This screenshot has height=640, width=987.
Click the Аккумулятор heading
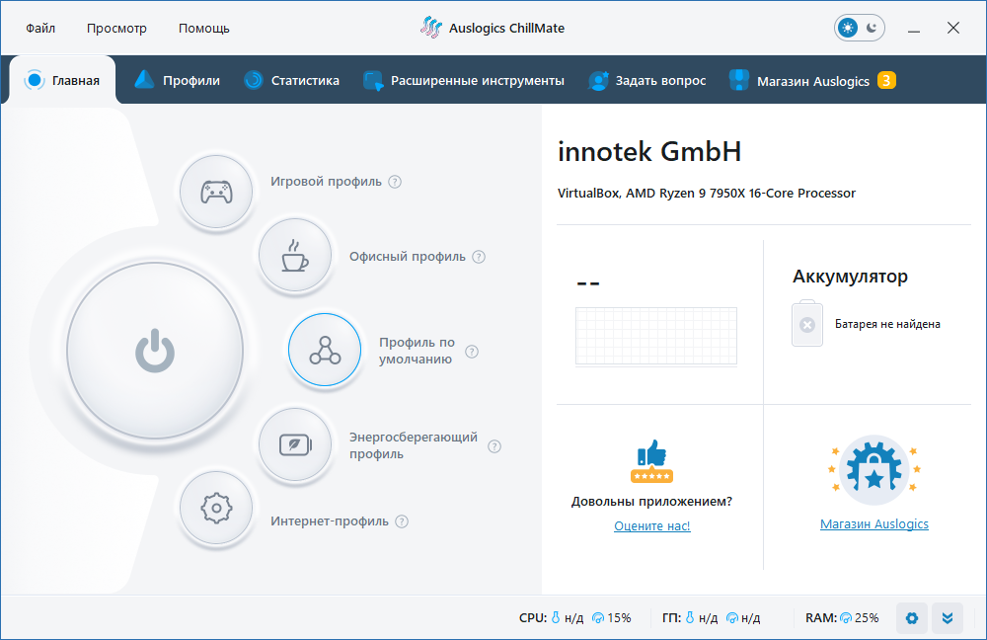tap(850, 277)
